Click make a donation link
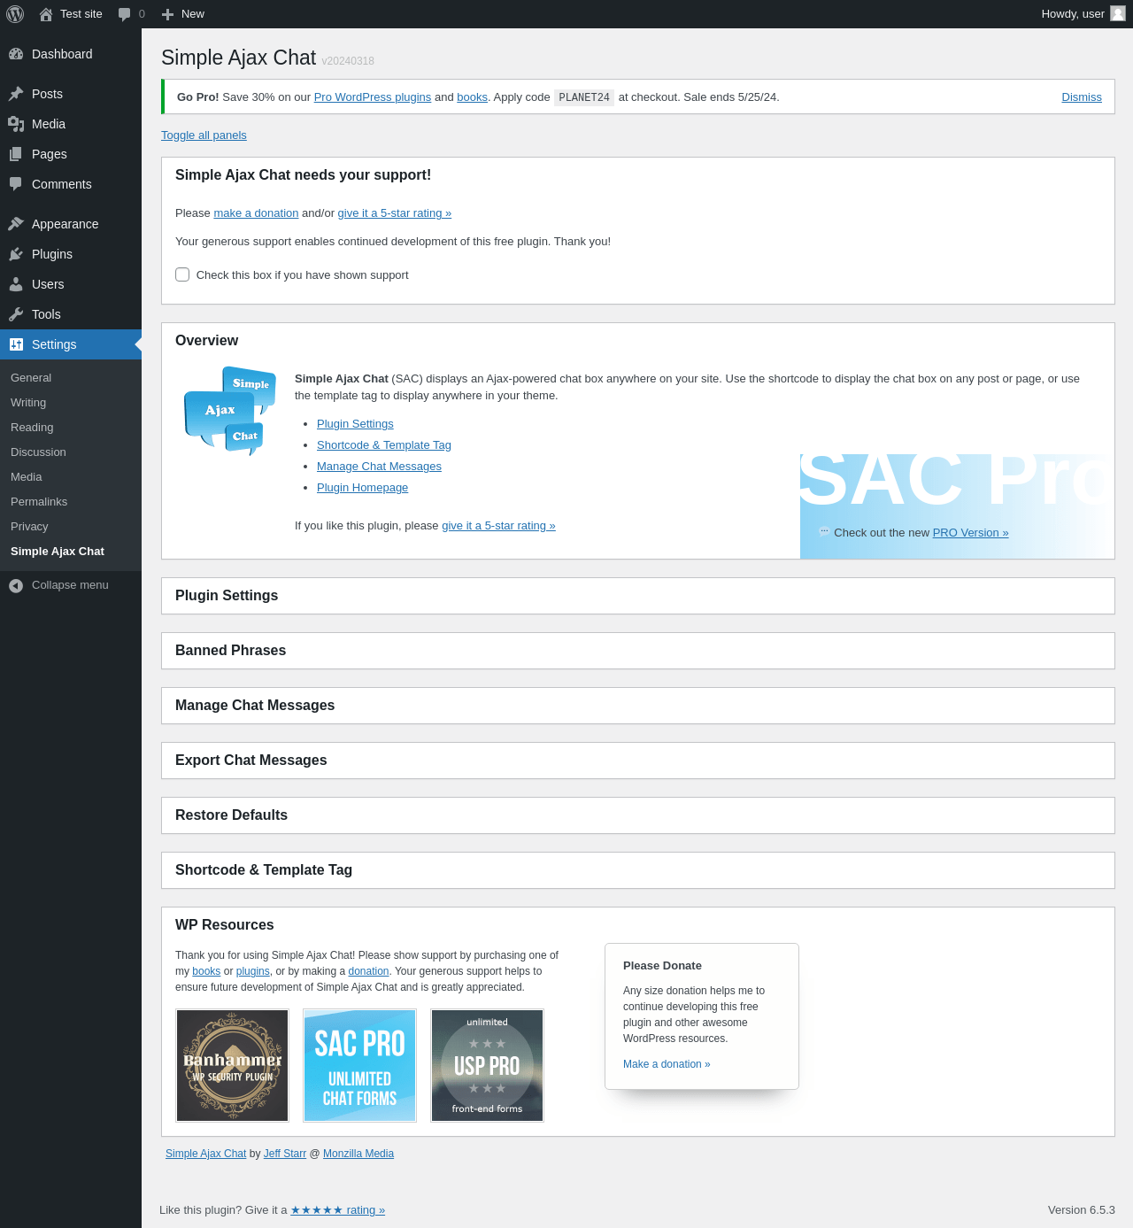Image resolution: width=1133 pixels, height=1228 pixels. tap(256, 213)
